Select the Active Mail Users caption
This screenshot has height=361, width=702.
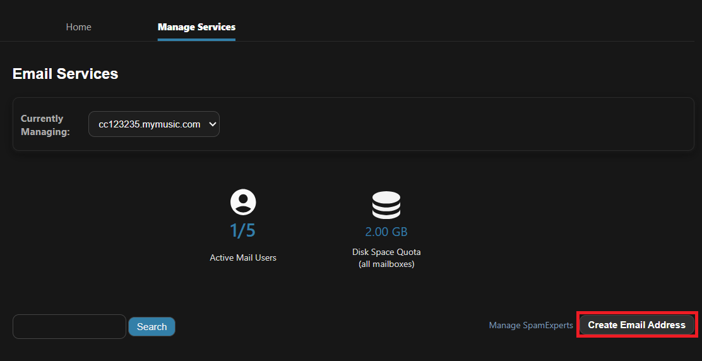click(243, 257)
